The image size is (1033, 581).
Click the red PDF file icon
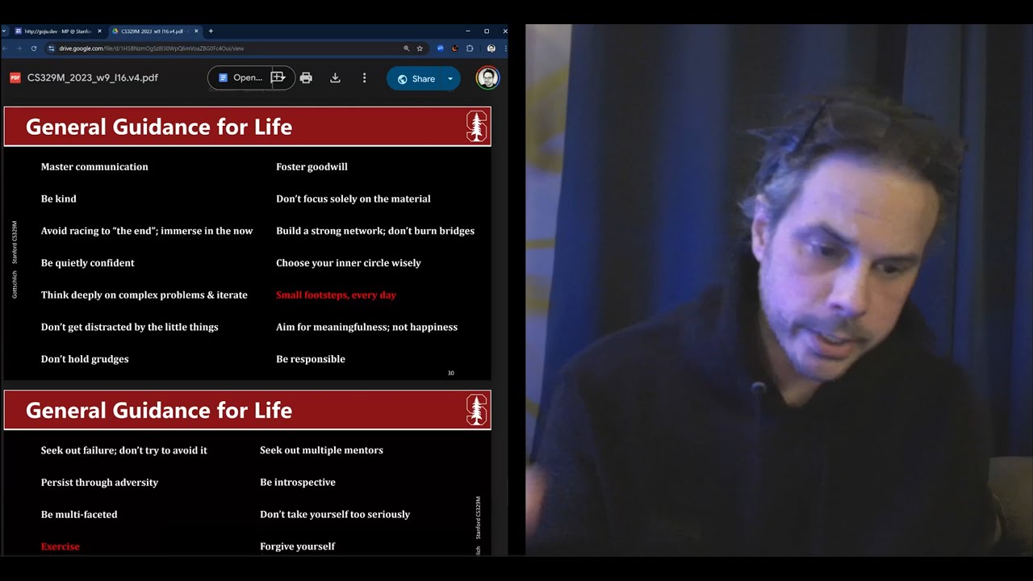pos(15,78)
